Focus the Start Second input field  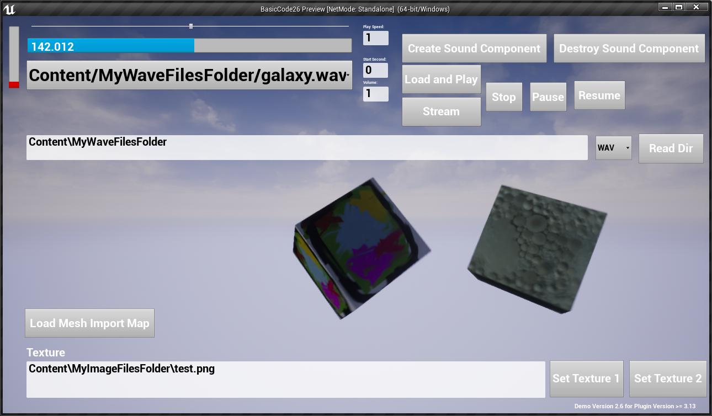tap(375, 70)
